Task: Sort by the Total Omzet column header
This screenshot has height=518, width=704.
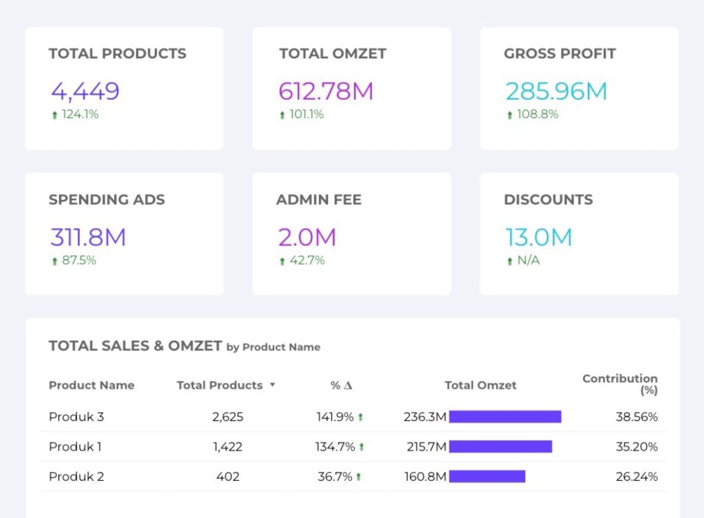Action: (481, 385)
